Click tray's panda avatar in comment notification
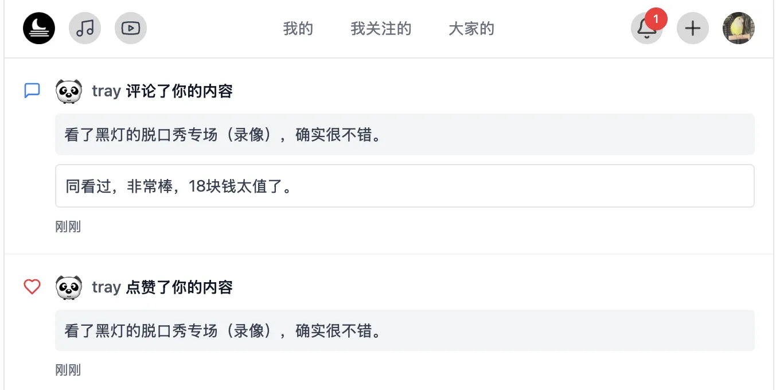 (x=69, y=91)
